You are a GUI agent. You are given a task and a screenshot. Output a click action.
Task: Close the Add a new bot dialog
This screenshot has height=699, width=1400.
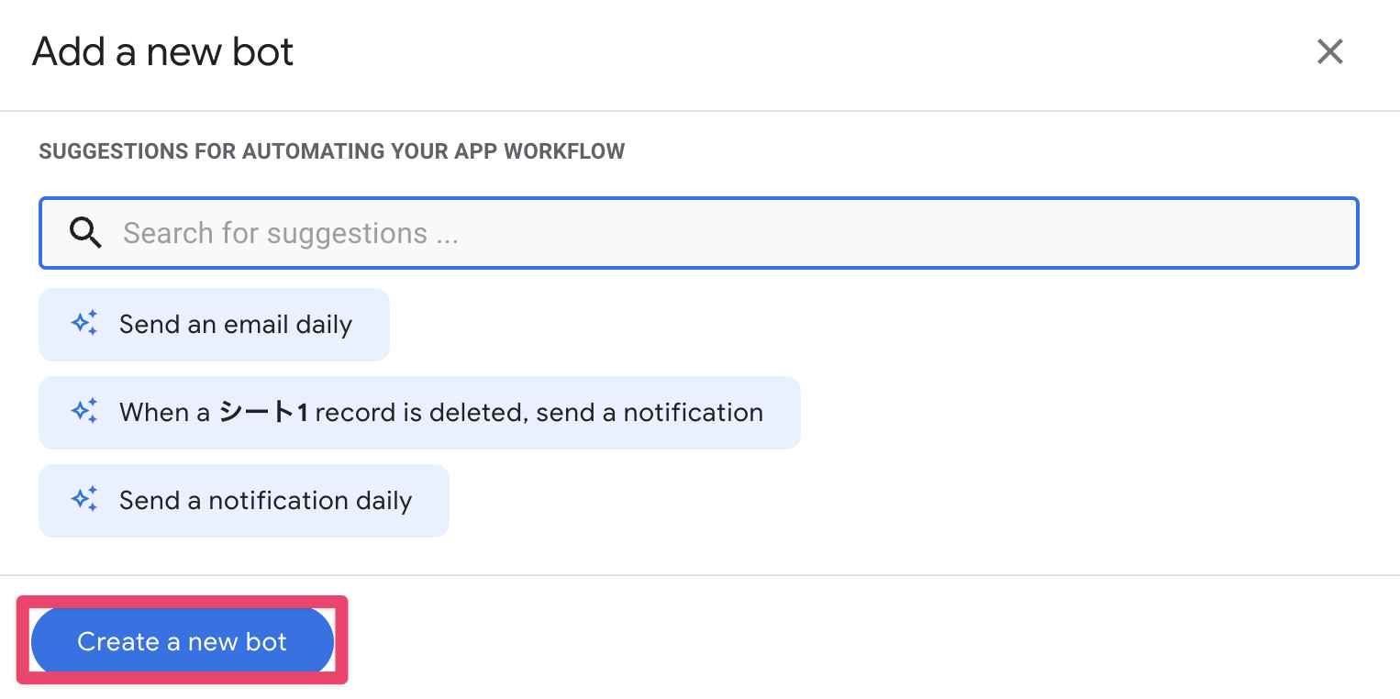click(1329, 52)
